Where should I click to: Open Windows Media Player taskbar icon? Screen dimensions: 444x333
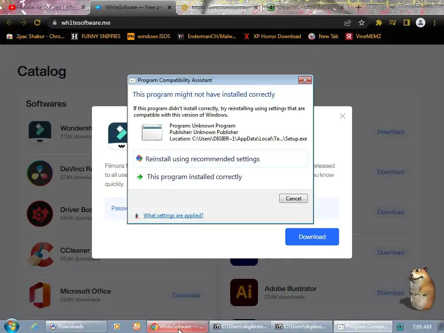point(117,326)
